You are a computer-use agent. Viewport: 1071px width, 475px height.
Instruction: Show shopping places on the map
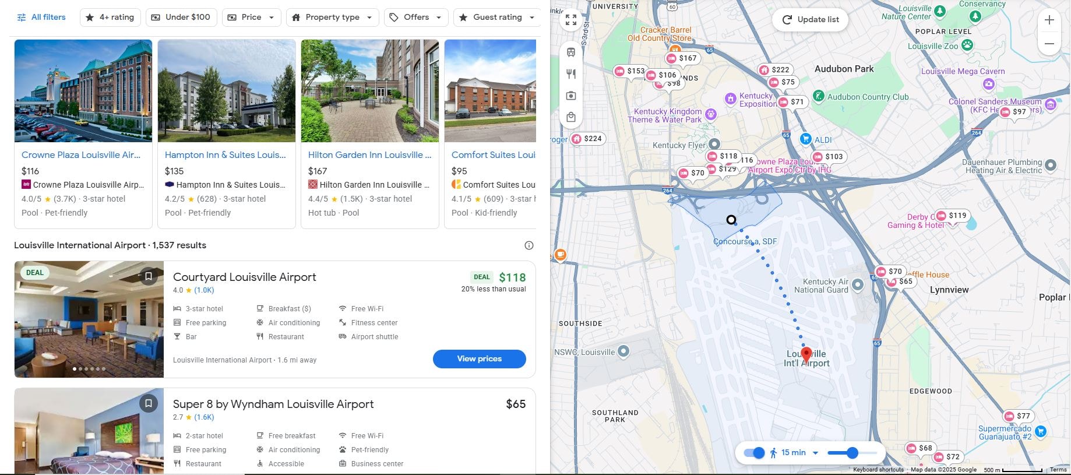571,117
